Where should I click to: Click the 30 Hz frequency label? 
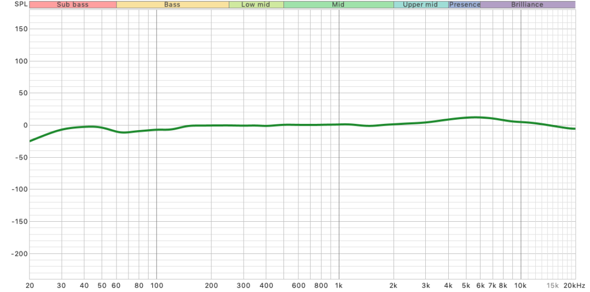point(62,286)
